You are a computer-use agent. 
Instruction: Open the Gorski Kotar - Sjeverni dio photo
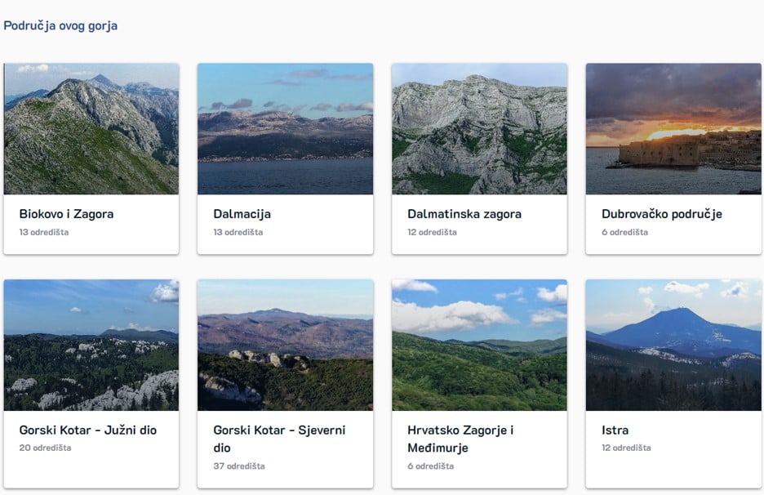click(285, 345)
